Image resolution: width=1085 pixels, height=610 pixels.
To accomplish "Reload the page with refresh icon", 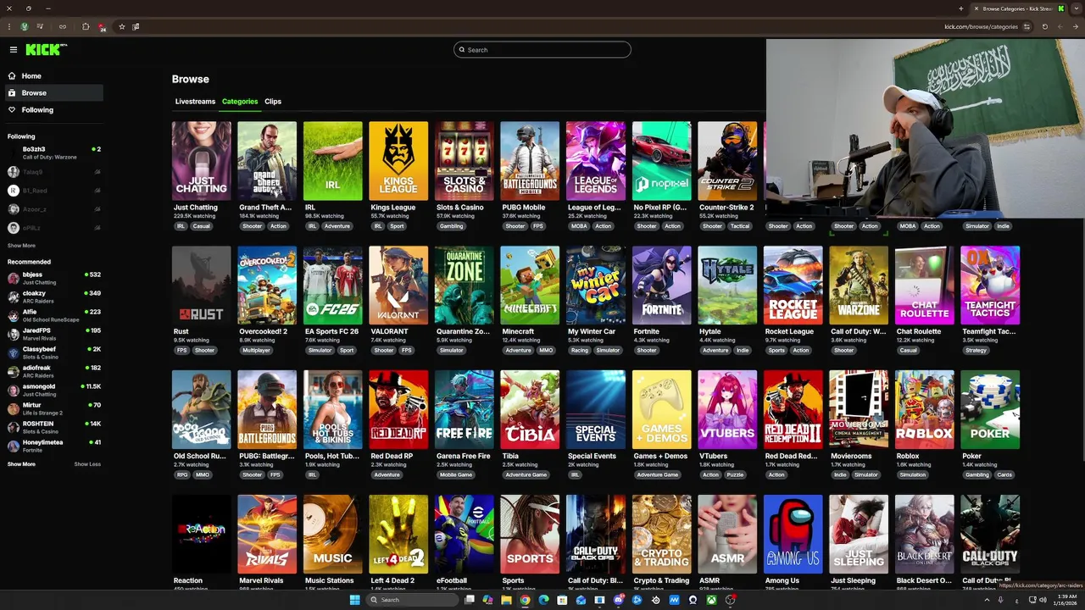I will (1045, 26).
